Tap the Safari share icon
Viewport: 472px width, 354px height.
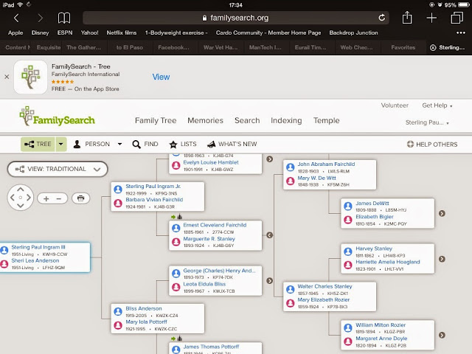coord(407,18)
